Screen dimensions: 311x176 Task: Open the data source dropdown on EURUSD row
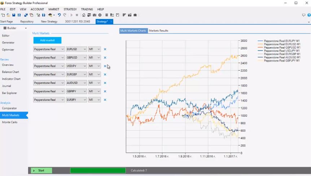(49, 49)
